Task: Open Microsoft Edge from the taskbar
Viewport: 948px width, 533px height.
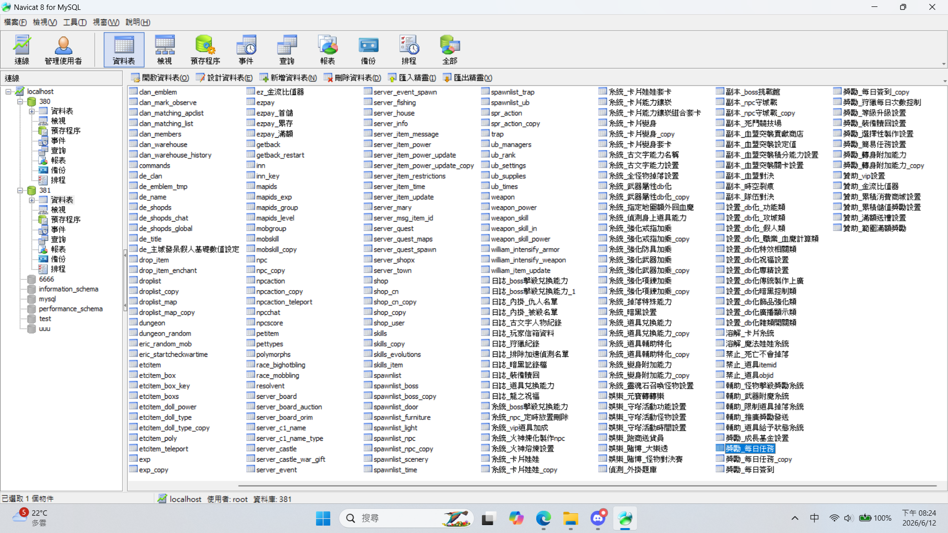Action: point(544,518)
